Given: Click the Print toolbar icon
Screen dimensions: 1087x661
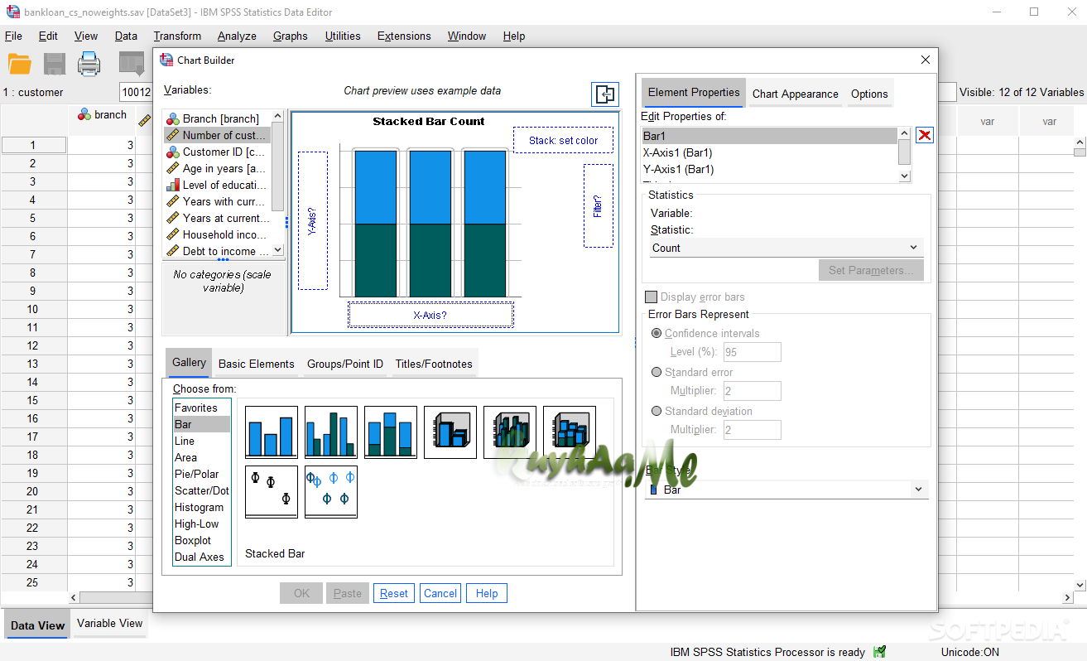Looking at the screenshot, I should 89,64.
